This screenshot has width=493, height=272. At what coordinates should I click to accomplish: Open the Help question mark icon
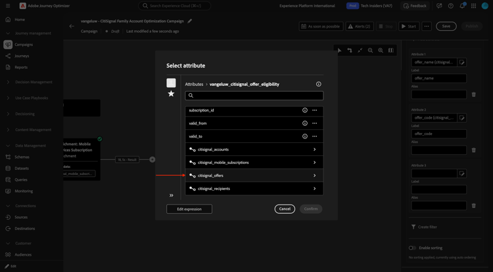point(450,6)
